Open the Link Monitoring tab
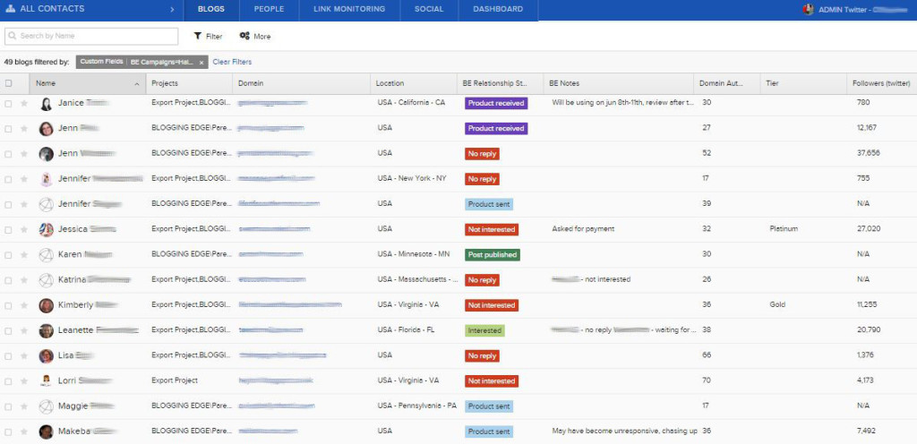This screenshot has width=917, height=444. tap(349, 9)
